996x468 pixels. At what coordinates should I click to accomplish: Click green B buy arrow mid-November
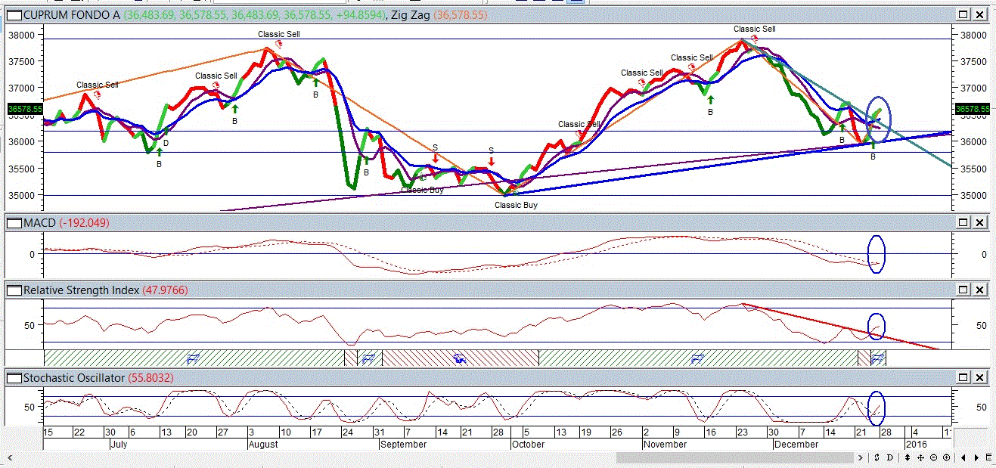coord(710,100)
